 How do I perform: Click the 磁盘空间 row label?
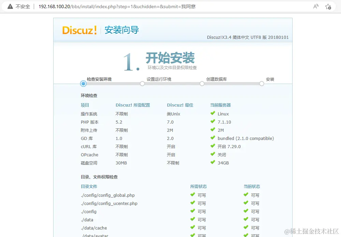tap(89, 163)
